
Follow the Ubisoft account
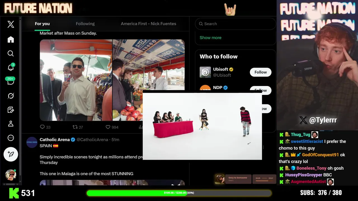tap(260, 72)
